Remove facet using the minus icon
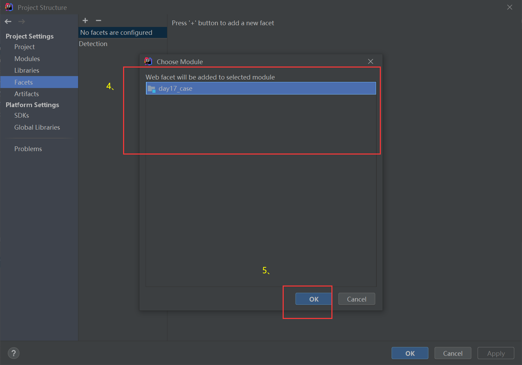This screenshot has width=522, height=365. pos(99,20)
